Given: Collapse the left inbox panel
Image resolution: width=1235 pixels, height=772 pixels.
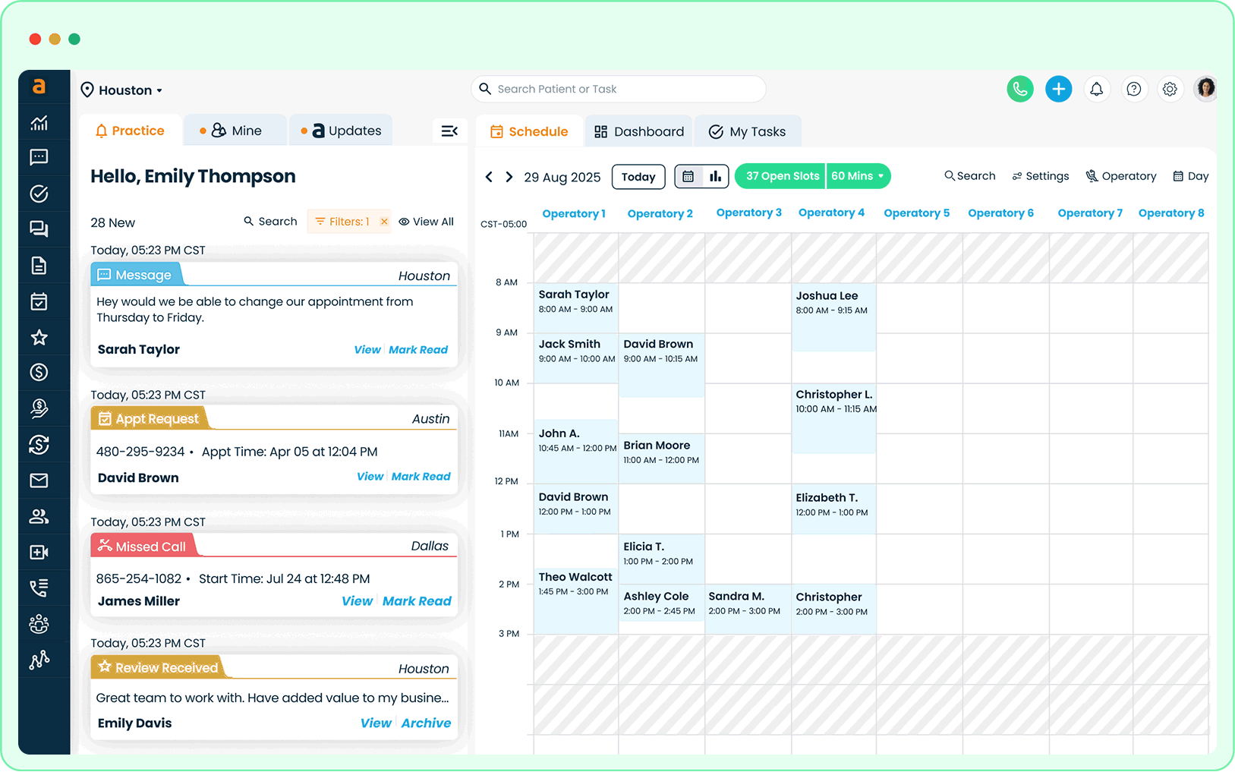Looking at the screenshot, I should tap(449, 131).
